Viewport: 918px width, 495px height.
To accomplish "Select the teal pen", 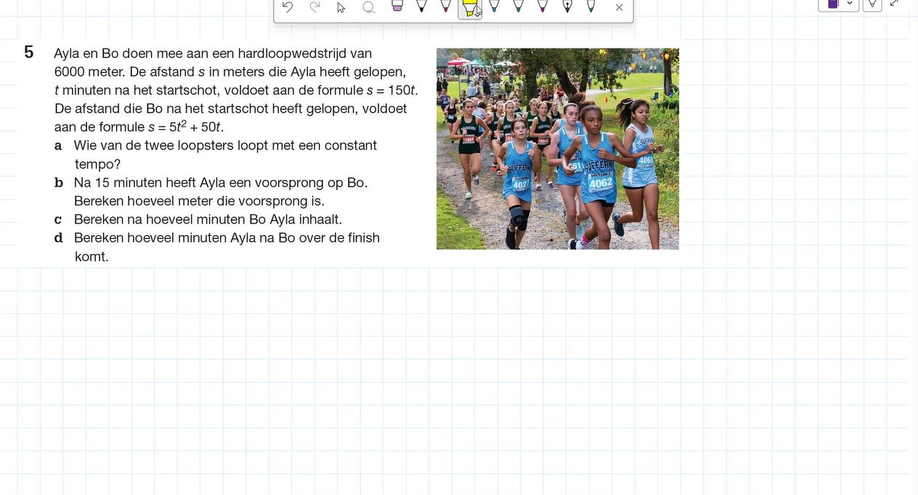I will 494,6.
